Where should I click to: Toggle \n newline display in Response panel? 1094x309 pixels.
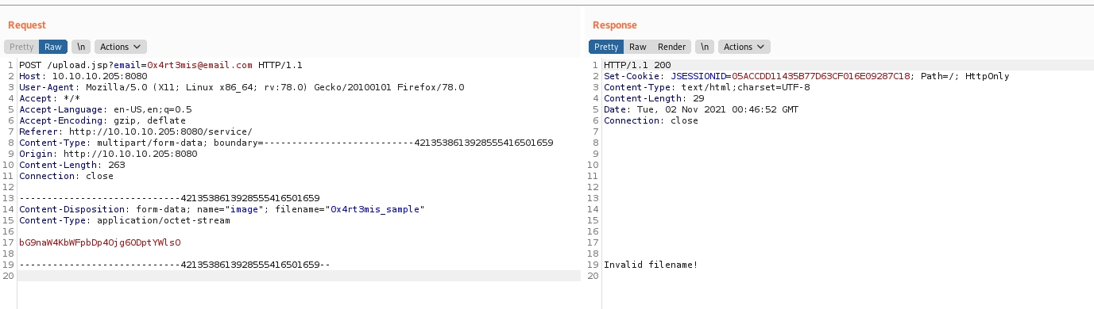[x=704, y=47]
